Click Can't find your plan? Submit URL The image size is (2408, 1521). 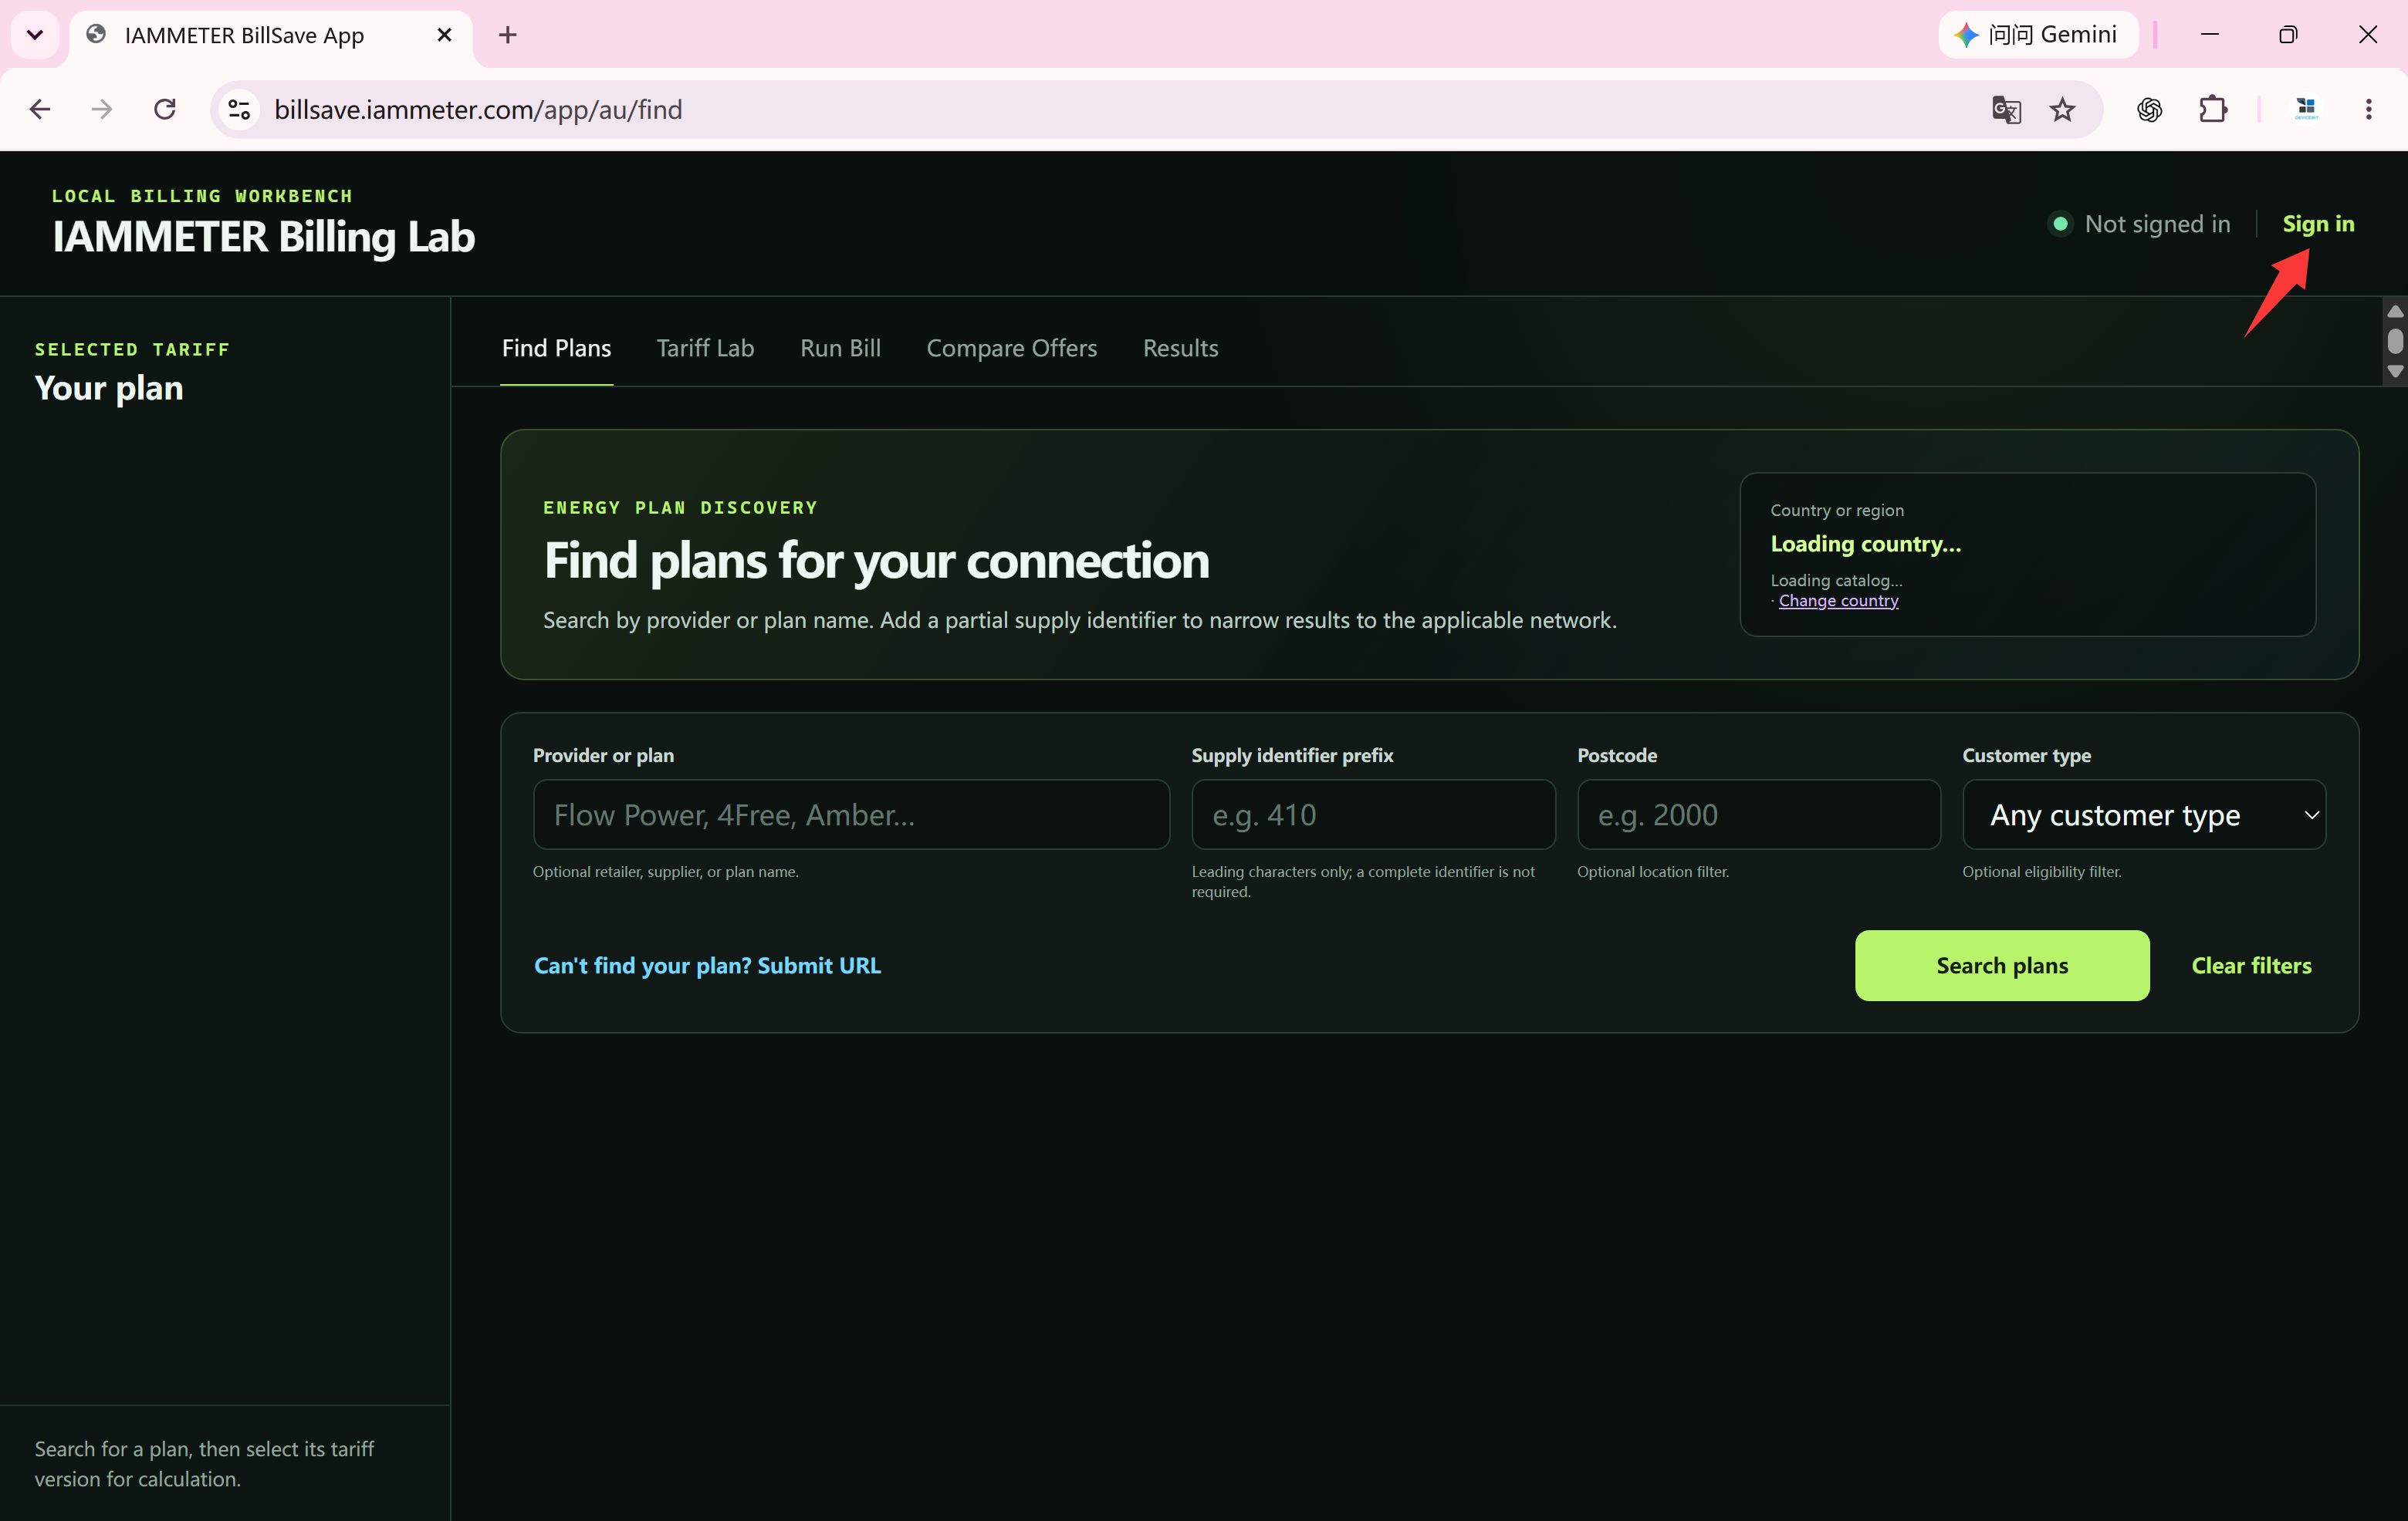pos(707,966)
